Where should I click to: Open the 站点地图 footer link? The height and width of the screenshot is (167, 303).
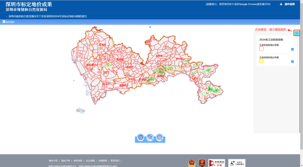[91, 161]
